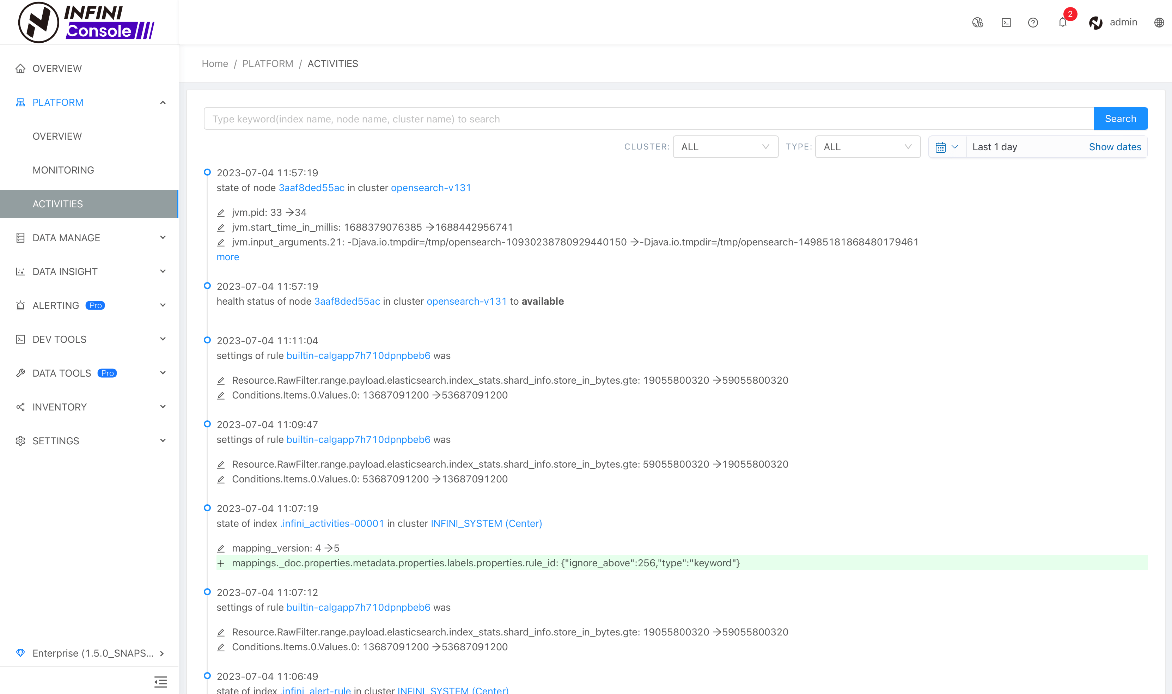Viewport: 1172px width, 694px height.
Task: Click the Search button
Action: pyautogui.click(x=1120, y=119)
